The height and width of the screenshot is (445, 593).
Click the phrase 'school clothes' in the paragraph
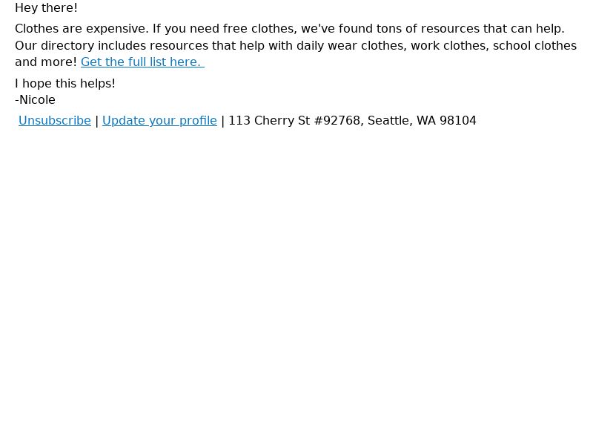(x=534, y=46)
